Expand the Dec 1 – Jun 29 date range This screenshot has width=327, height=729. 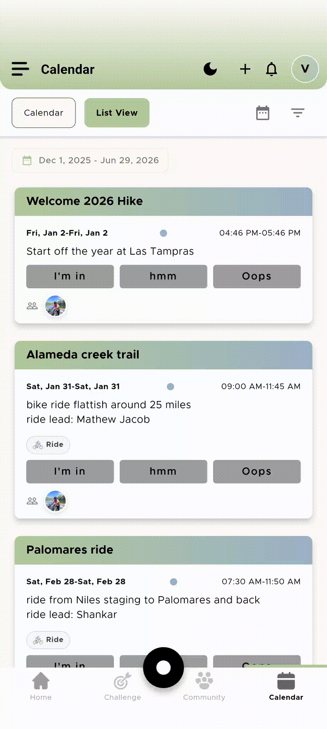[90, 161]
